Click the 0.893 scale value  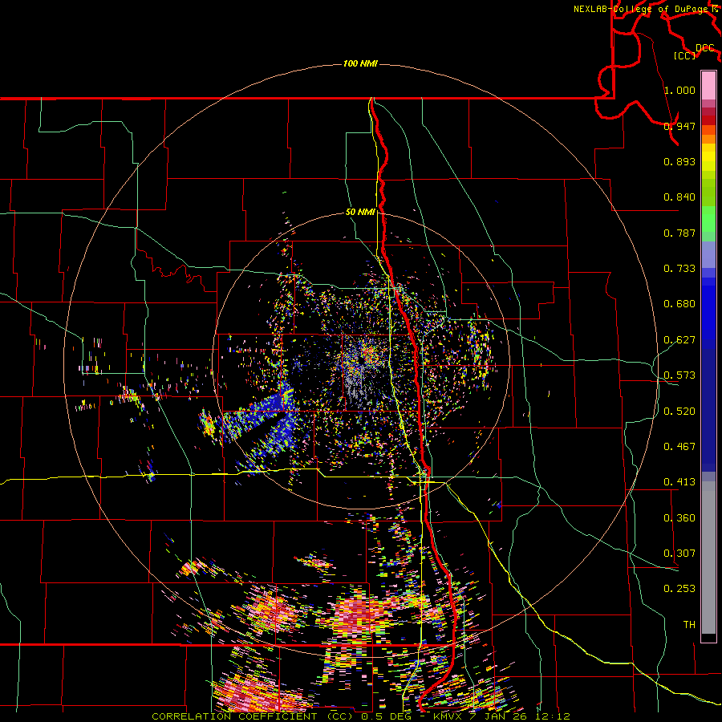click(679, 161)
